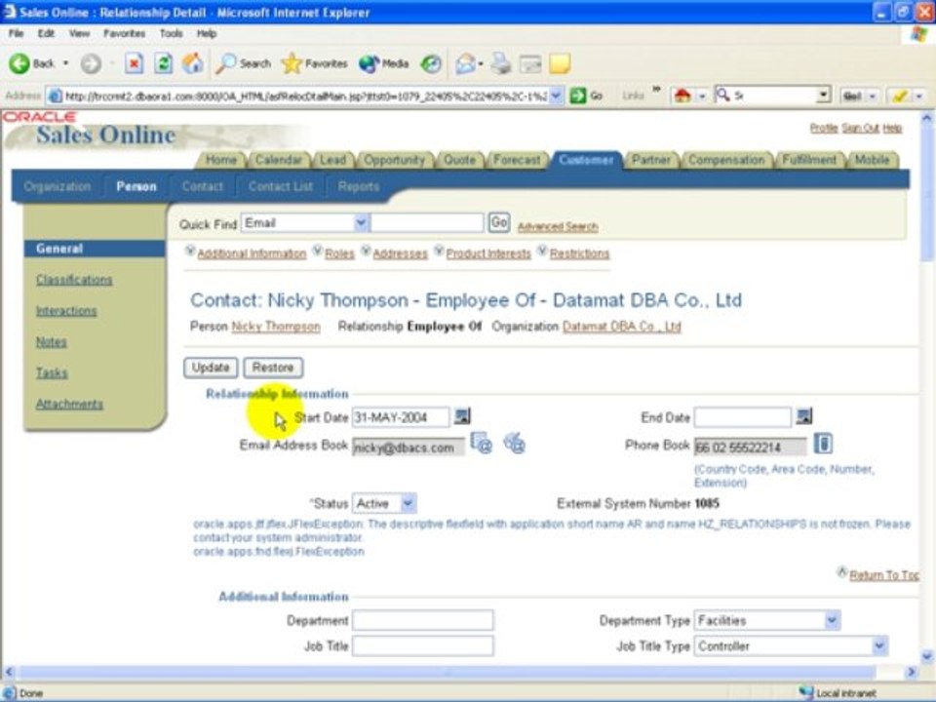Open the Advanced Search link

pos(558,227)
